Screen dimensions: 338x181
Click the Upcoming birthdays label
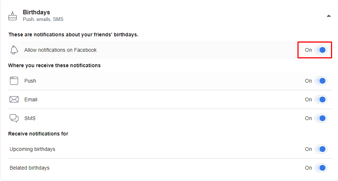[32, 149]
